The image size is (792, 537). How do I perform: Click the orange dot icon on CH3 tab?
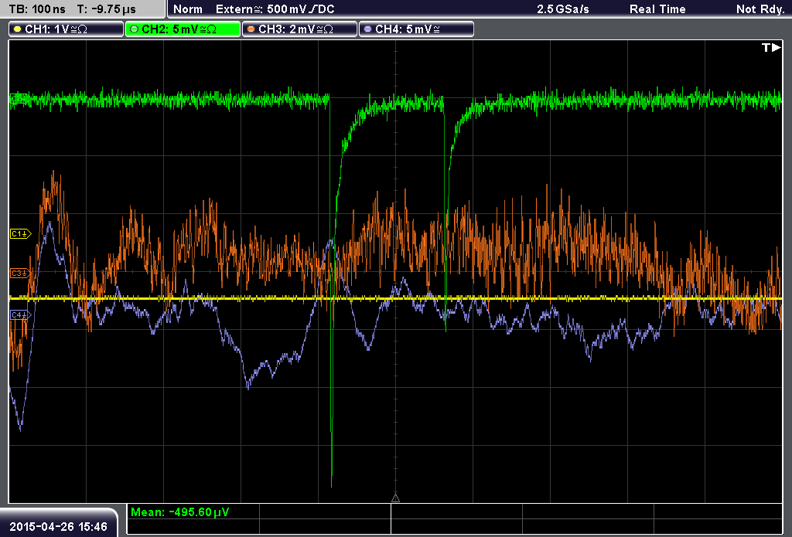[251, 29]
